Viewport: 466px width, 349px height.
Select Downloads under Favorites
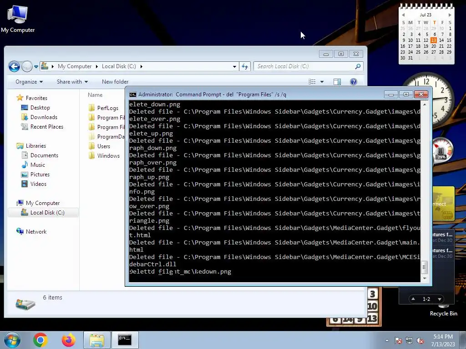coord(39,117)
